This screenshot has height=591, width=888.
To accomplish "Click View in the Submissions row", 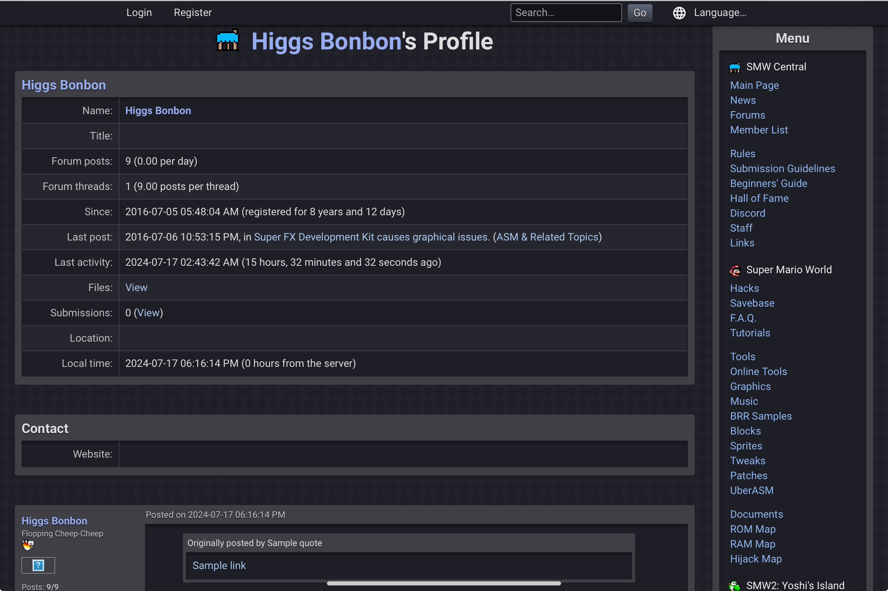I will (x=148, y=313).
